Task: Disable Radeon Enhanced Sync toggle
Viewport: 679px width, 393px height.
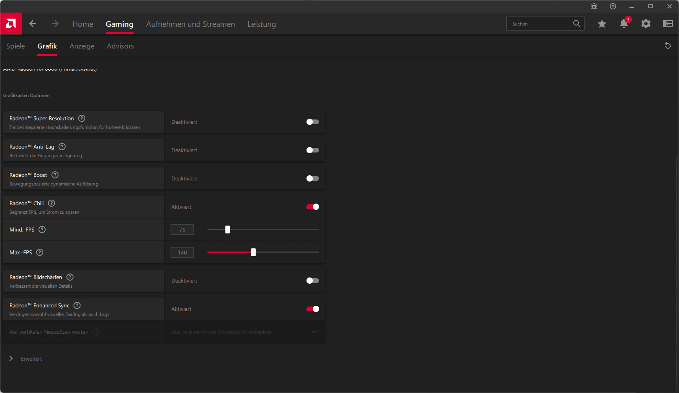Action: click(x=313, y=309)
